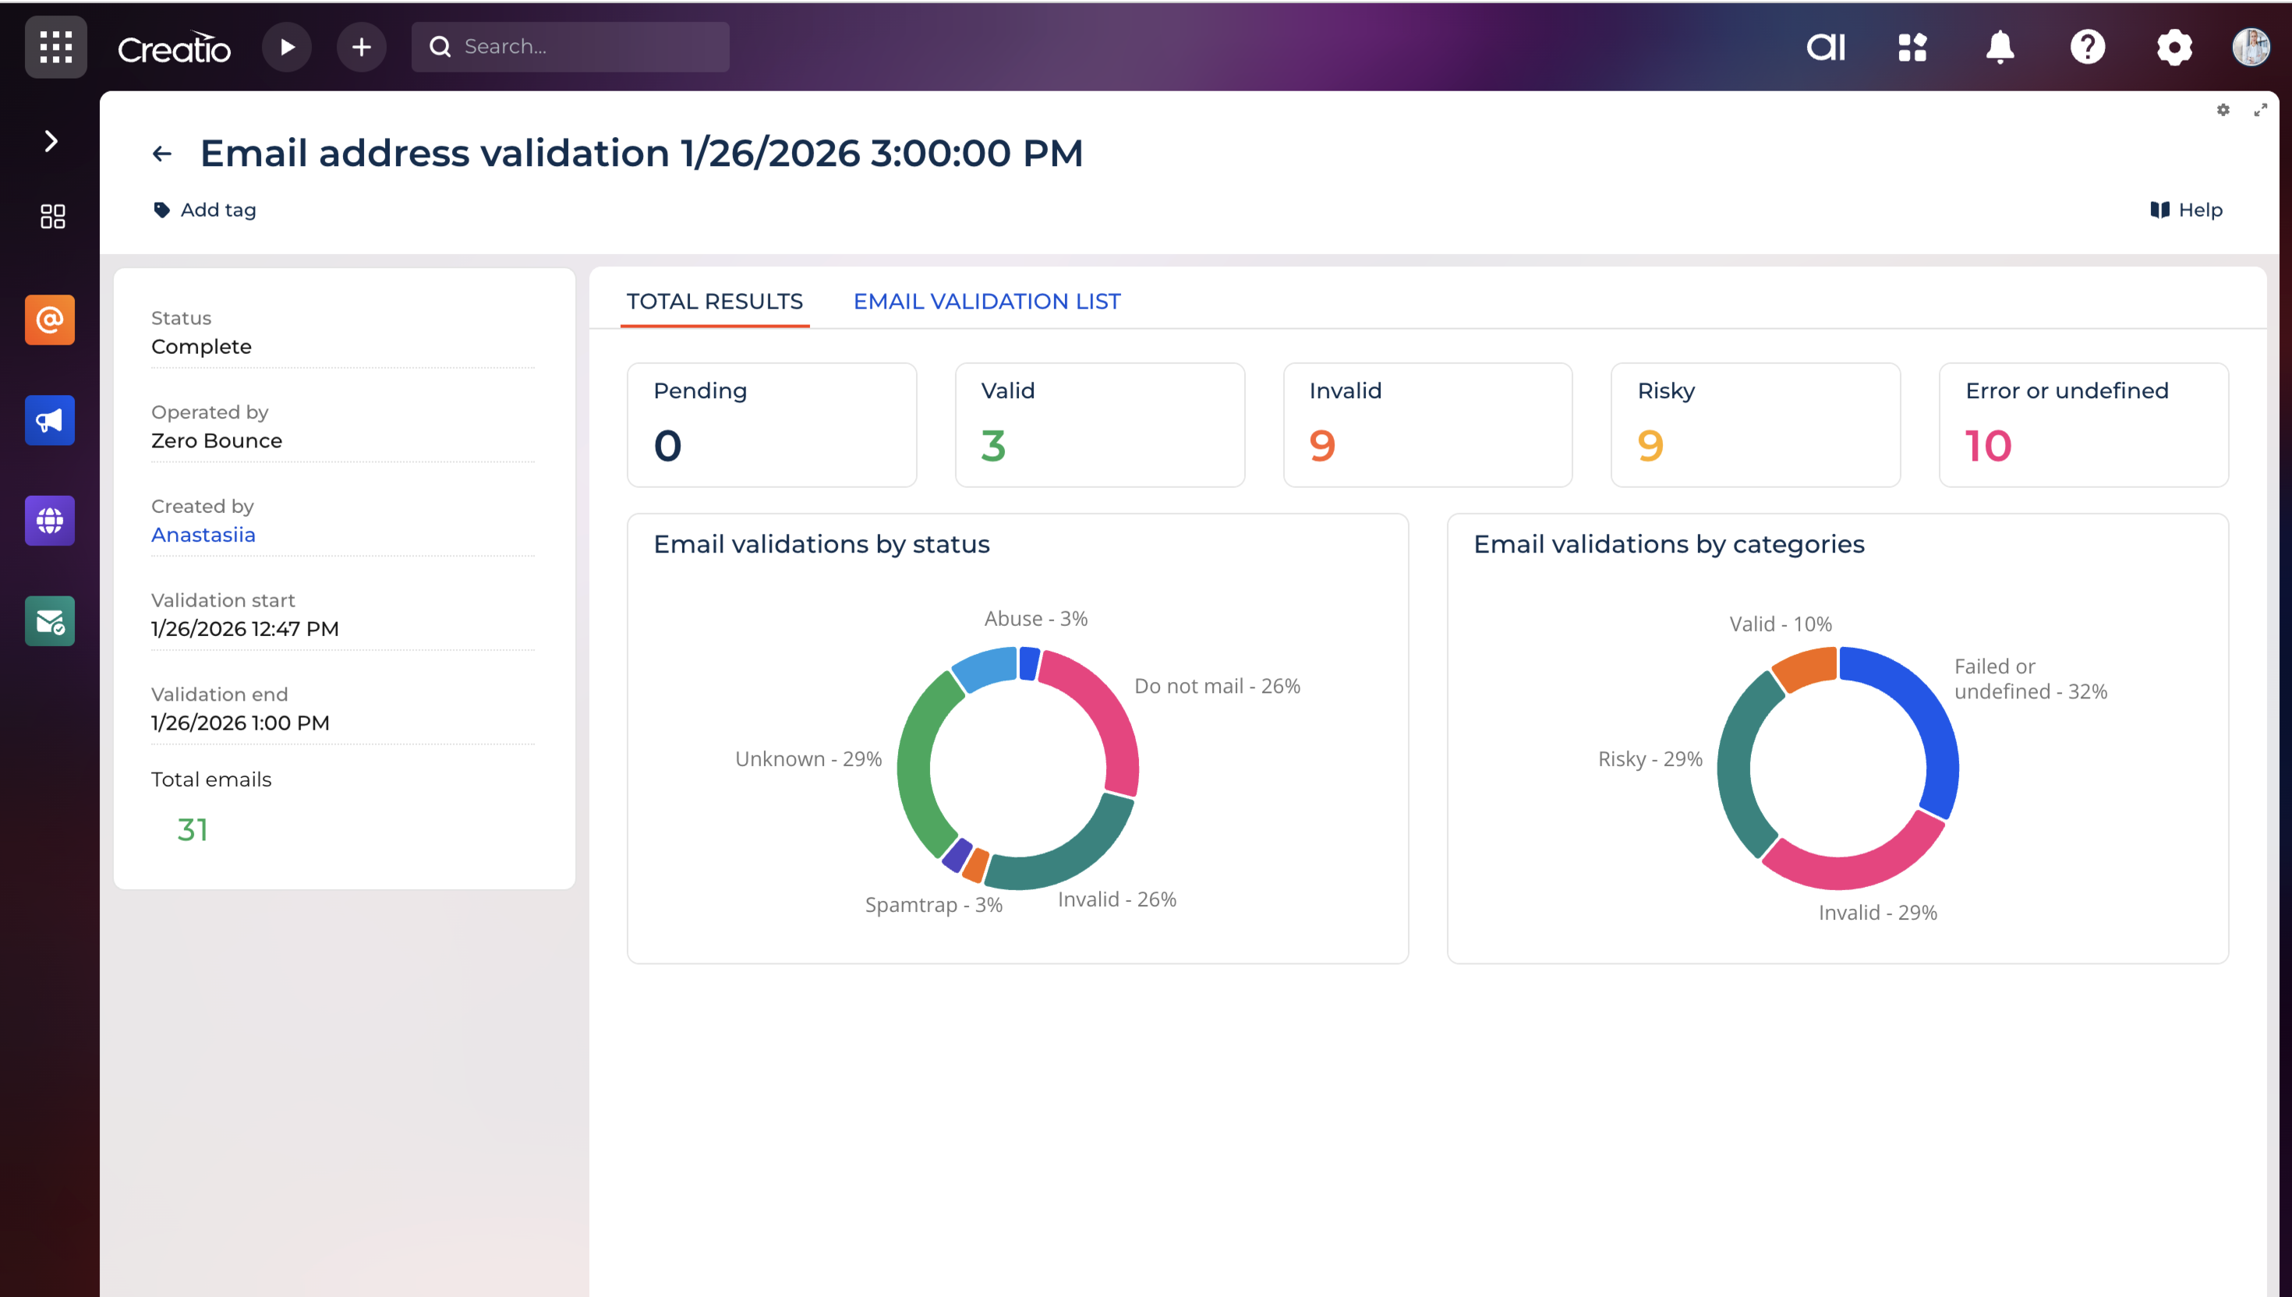Open the Creatio AI assistant

click(1825, 48)
